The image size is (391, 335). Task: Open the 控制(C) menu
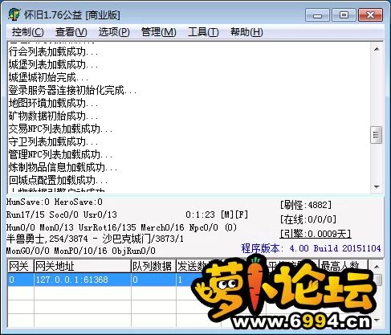(27, 32)
